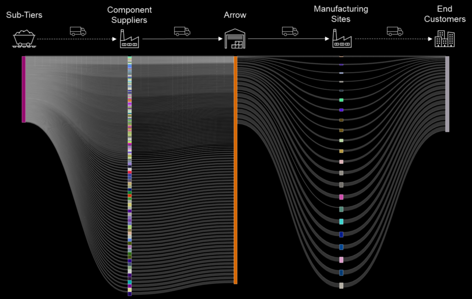Click the bright green manufacturing site node
This screenshot has height=299, width=472.
(x=341, y=100)
